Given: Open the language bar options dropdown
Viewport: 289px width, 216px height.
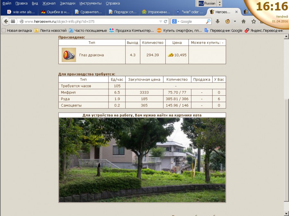Looking at the screenshot, I should (220, 3).
